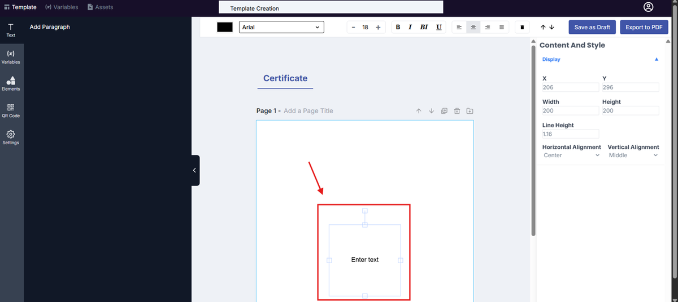Image resolution: width=678 pixels, height=302 pixels.
Task: Switch to the Template tab
Action: pos(20,7)
